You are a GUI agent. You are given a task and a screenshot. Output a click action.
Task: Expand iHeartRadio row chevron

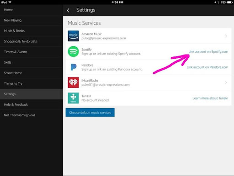point(226,82)
